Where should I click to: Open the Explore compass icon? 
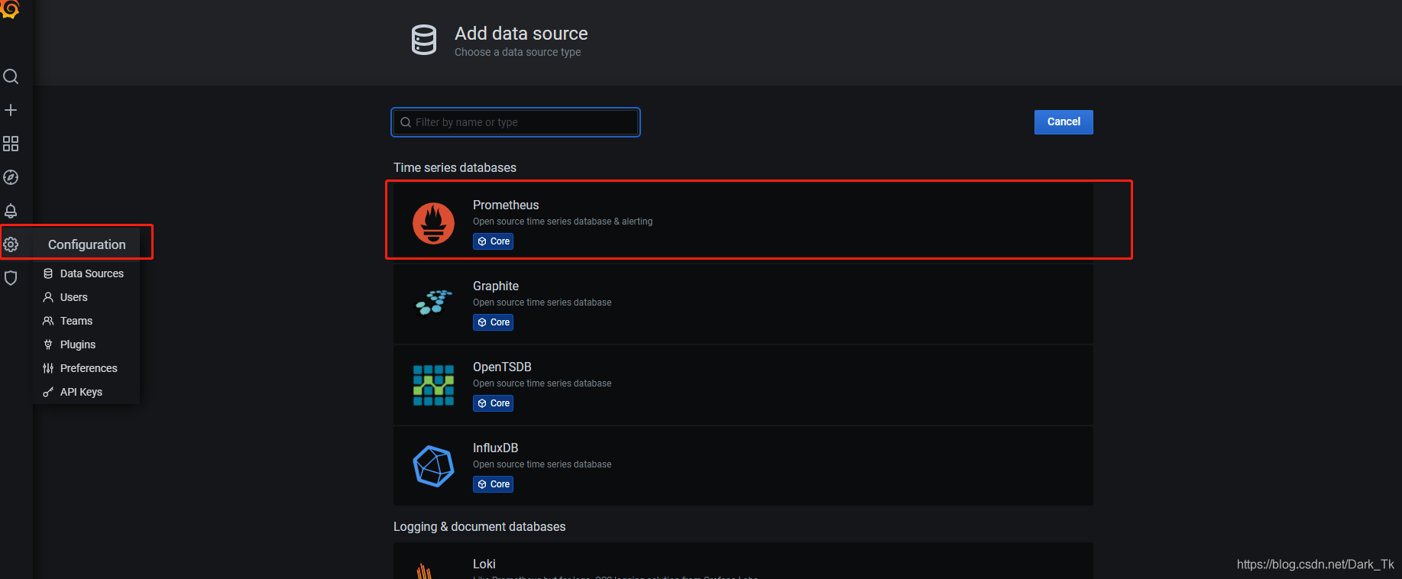pyautogui.click(x=11, y=177)
